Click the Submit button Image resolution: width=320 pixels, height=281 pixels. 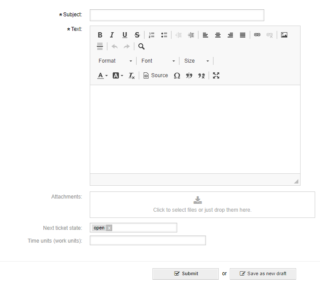186,274
